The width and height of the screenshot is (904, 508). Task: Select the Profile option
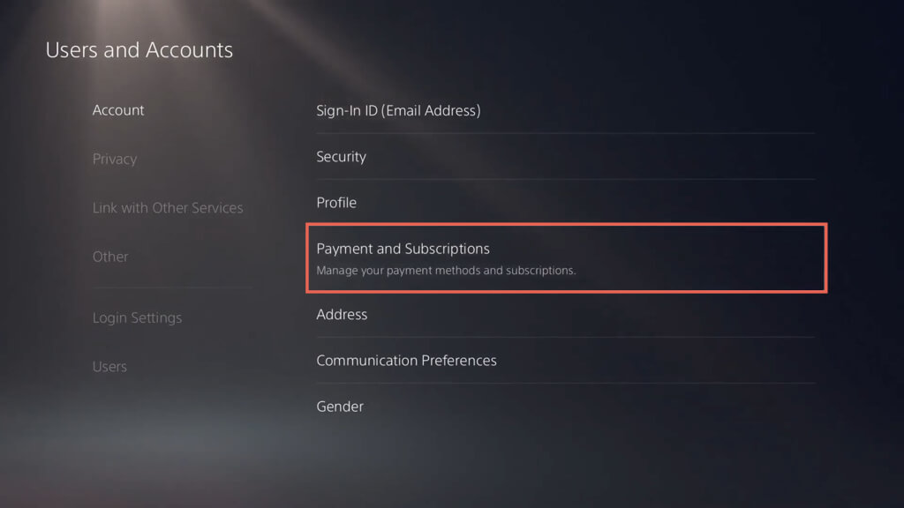(336, 202)
